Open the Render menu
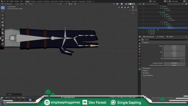The image size is (188, 106). [12, 1]
